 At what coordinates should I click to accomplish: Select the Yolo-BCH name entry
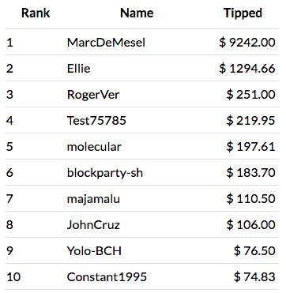point(94,251)
